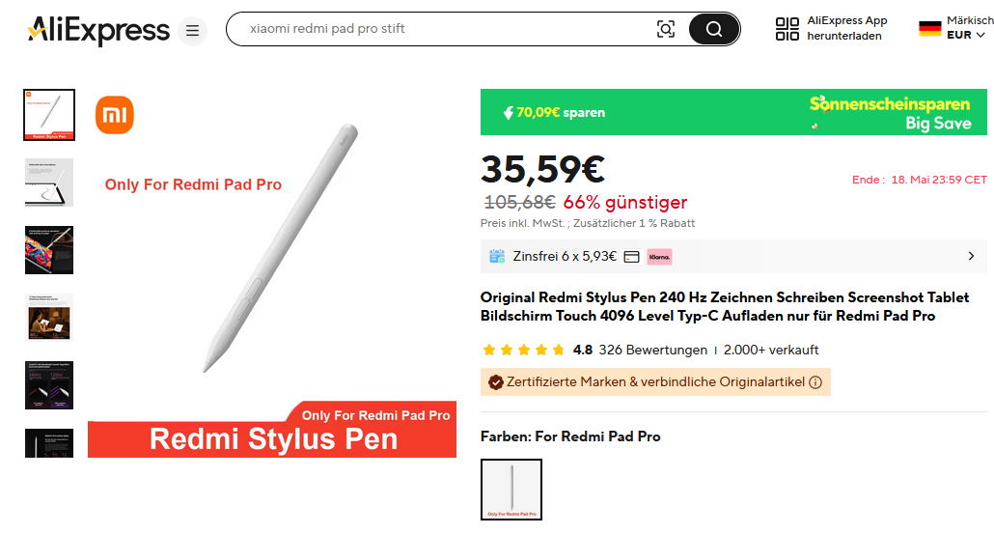Click the Klarna payment logo

click(x=660, y=257)
